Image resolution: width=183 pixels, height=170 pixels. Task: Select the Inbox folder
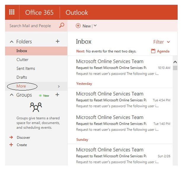36,51
